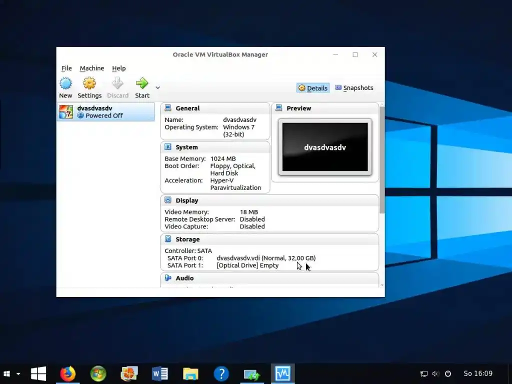Image resolution: width=512 pixels, height=384 pixels.
Task: Expand the Start button dropdown arrow
Action: [x=157, y=87]
